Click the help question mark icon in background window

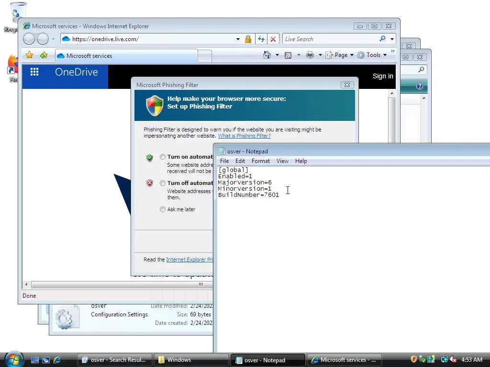(419, 86)
